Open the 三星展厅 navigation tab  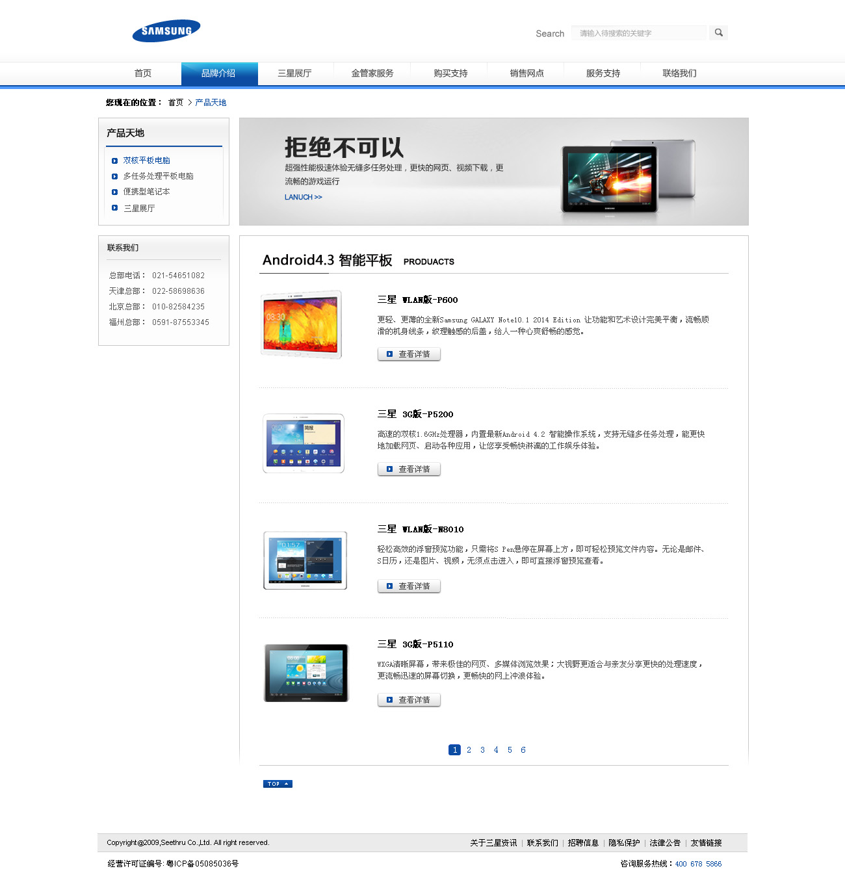point(295,73)
